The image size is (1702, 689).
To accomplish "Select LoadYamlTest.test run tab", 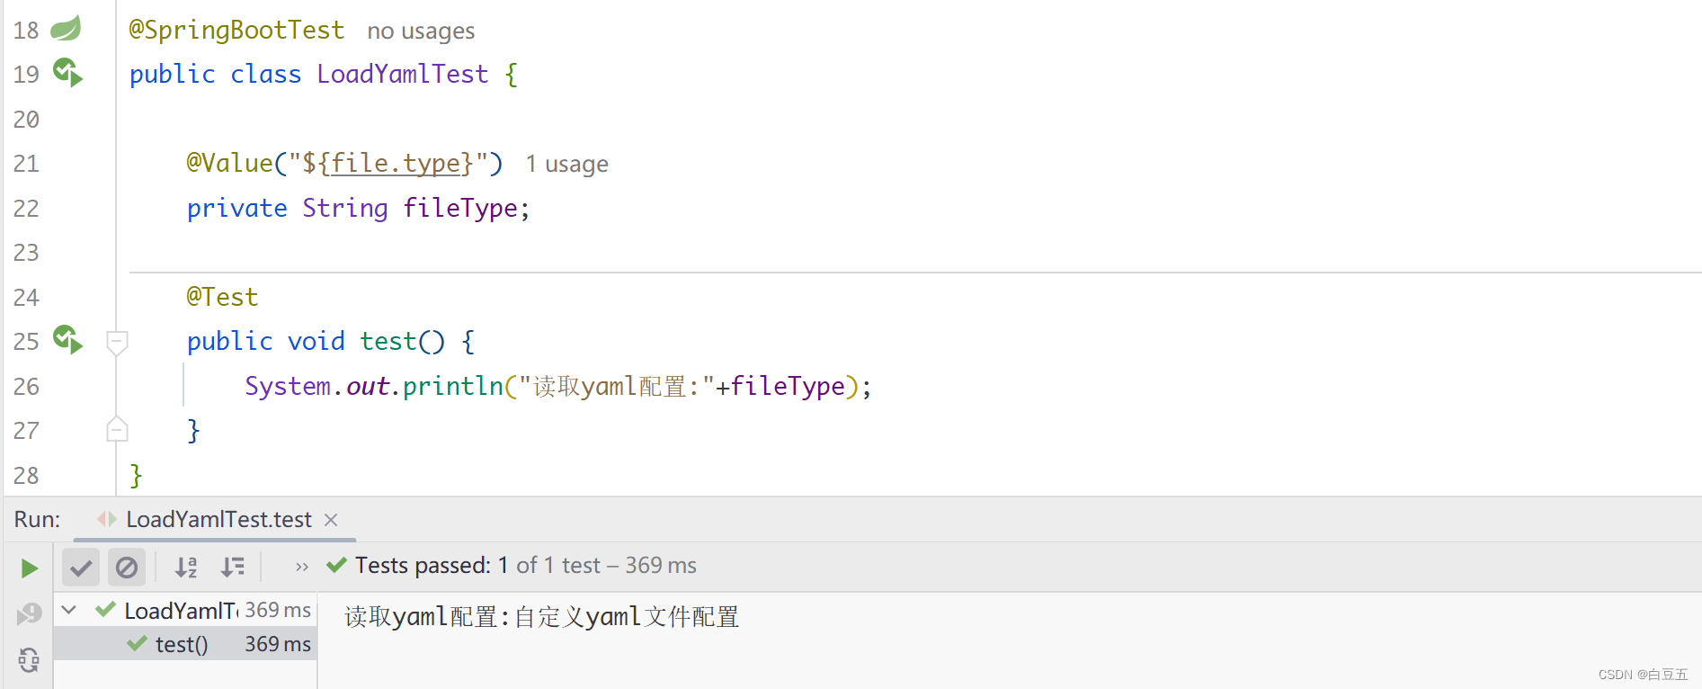I will click(218, 519).
